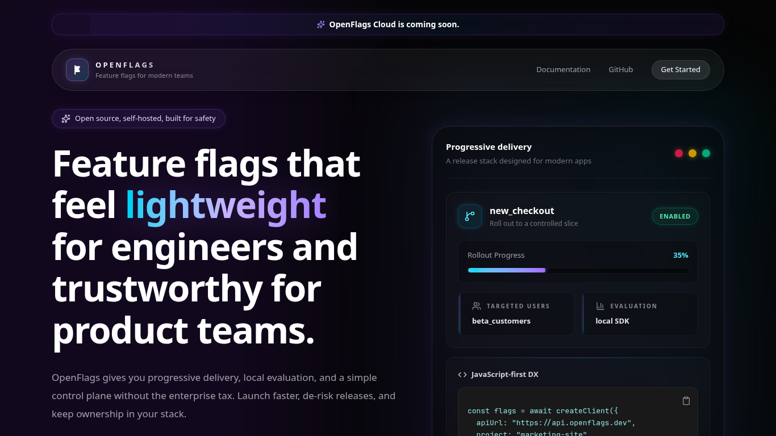Click the code brackets icon beside JavaScript-first DX

(462, 375)
